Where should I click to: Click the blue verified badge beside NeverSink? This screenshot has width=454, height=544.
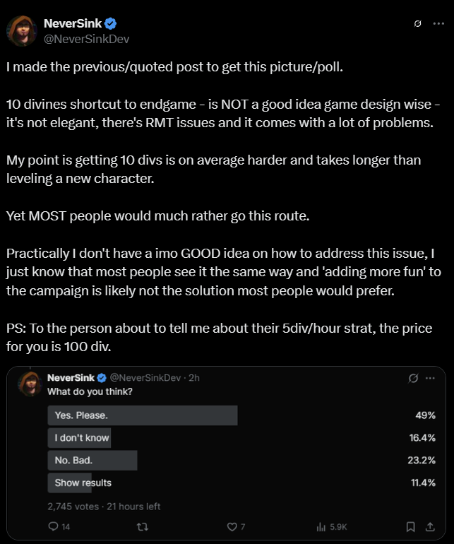(110, 23)
